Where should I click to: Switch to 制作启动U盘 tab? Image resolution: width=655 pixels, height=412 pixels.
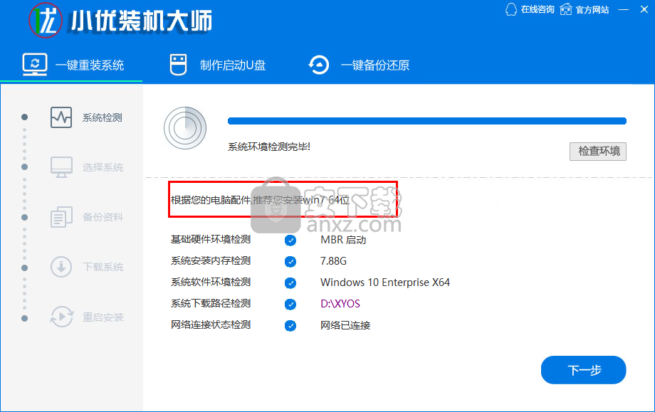click(218, 65)
